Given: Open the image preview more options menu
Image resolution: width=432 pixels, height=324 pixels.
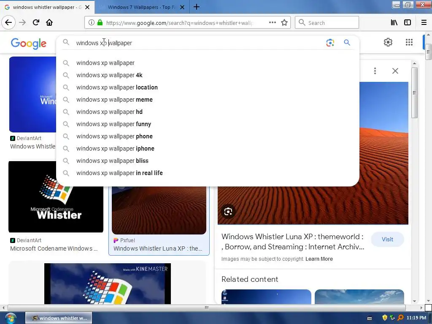Looking at the screenshot, I should (375, 71).
